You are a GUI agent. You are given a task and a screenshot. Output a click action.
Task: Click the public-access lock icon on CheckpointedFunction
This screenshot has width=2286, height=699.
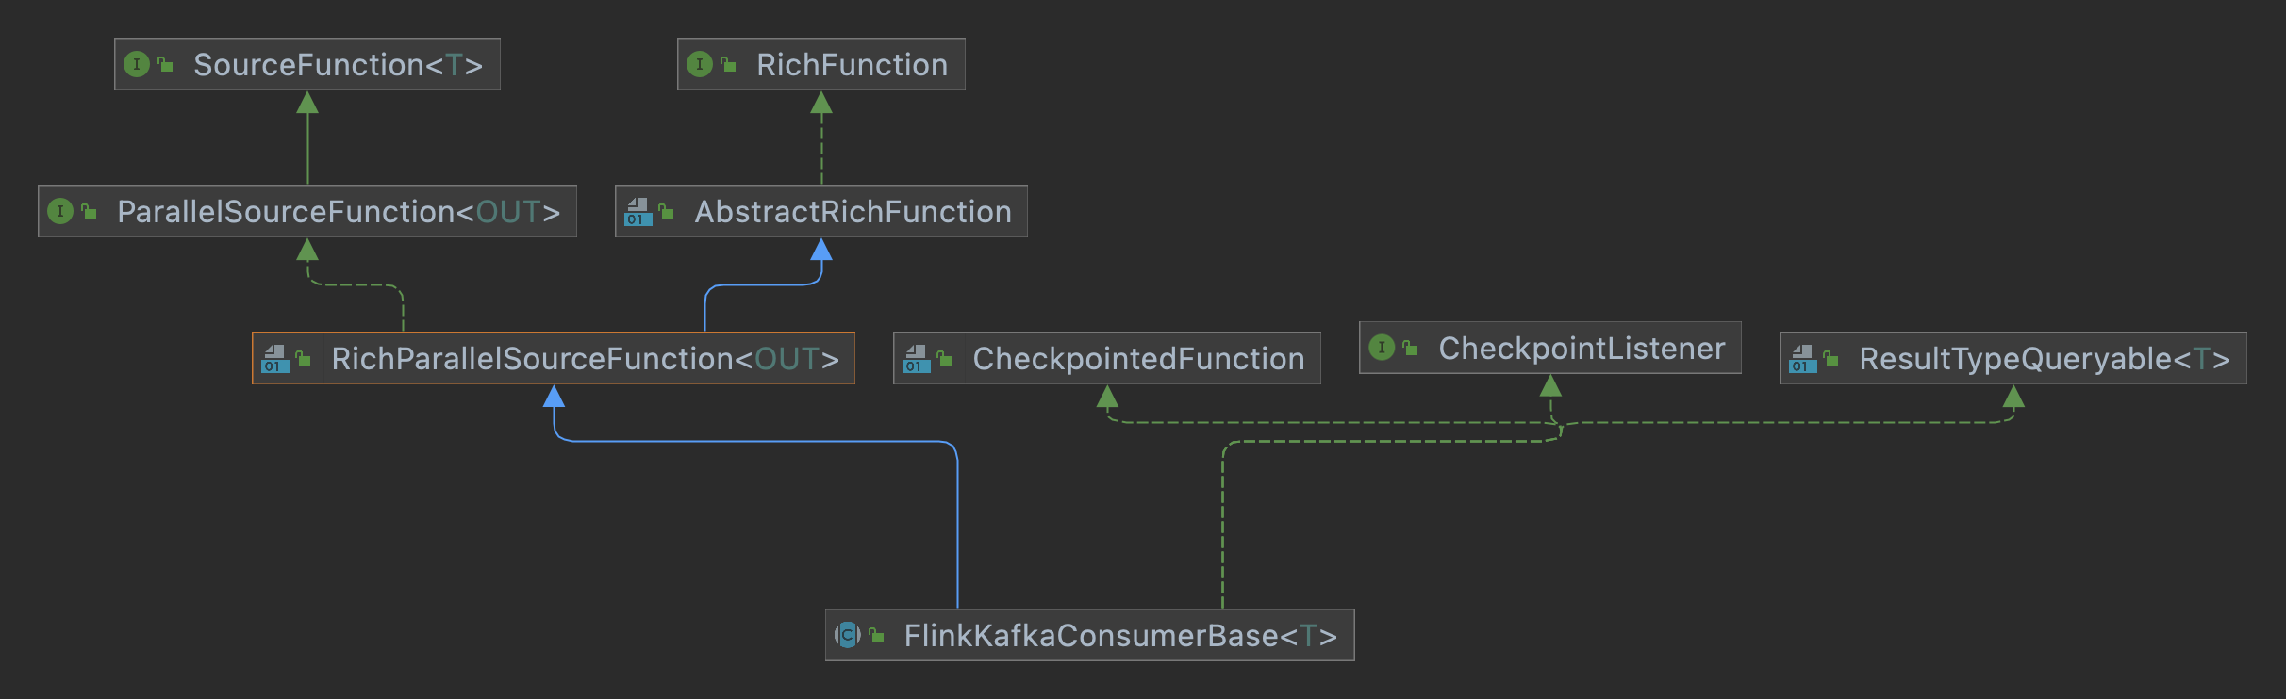tap(945, 358)
